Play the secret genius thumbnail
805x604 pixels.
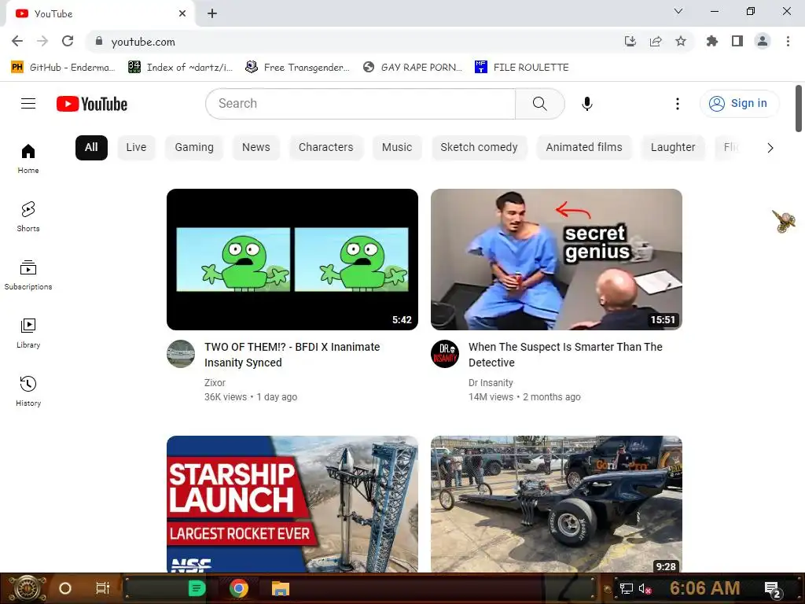pos(557,260)
